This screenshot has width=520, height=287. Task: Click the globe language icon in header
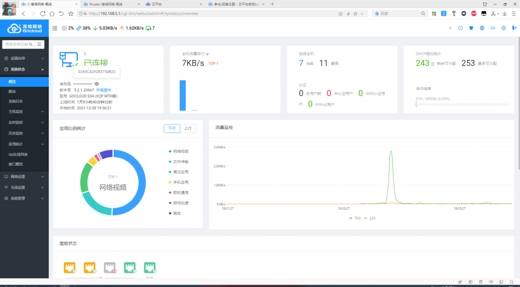482,28
